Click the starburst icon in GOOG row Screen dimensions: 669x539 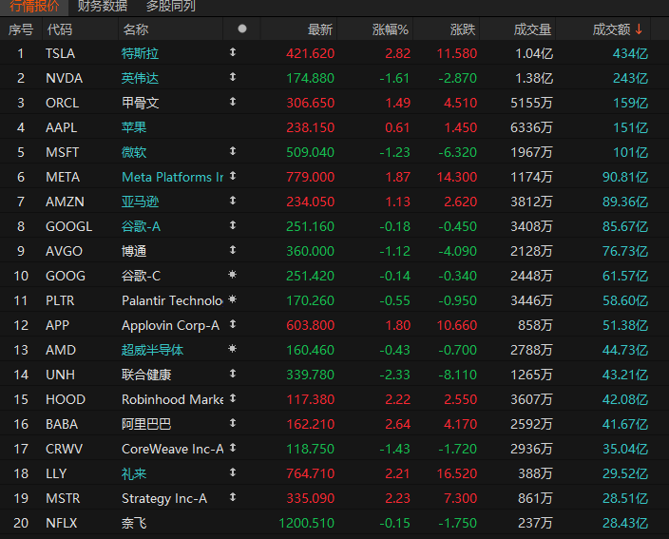pos(233,275)
